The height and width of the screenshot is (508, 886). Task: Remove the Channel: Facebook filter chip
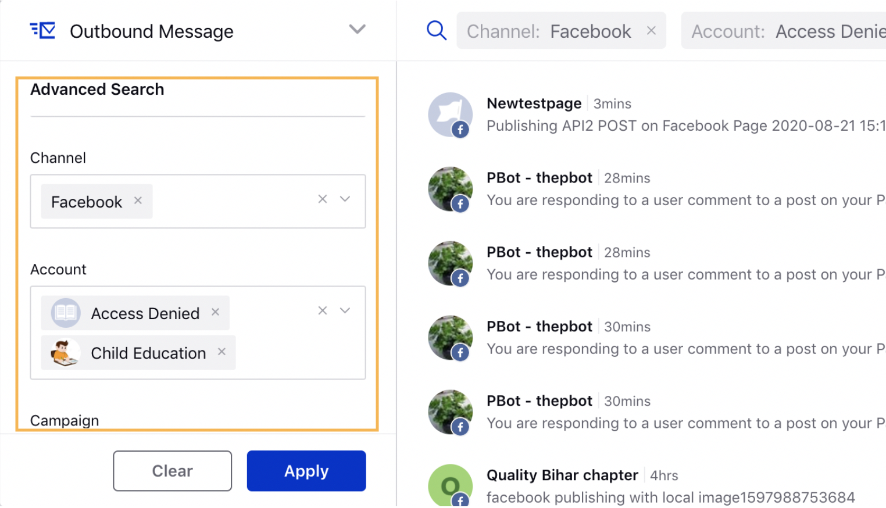click(x=651, y=30)
